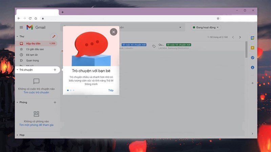Collapse the Thư section

pos(17,36)
